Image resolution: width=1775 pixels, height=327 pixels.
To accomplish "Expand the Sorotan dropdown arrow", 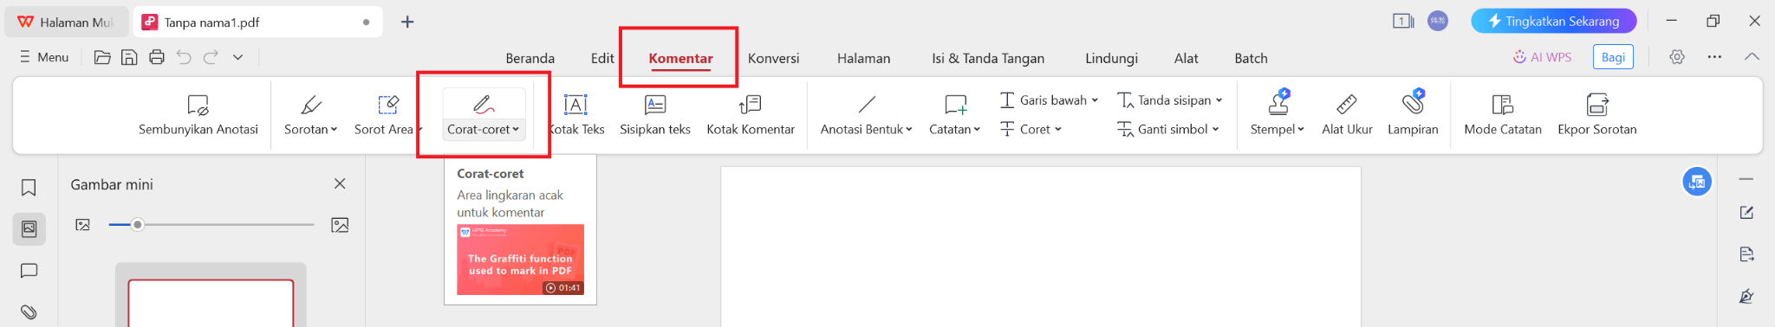I will (335, 130).
